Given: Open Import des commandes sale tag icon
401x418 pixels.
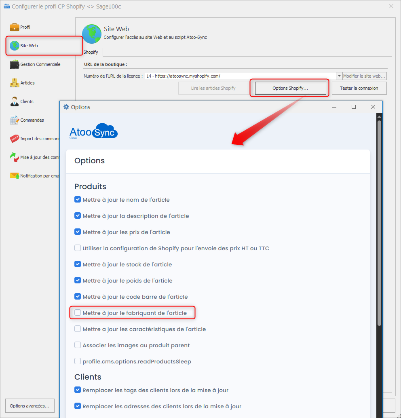Looking at the screenshot, I should [15, 139].
